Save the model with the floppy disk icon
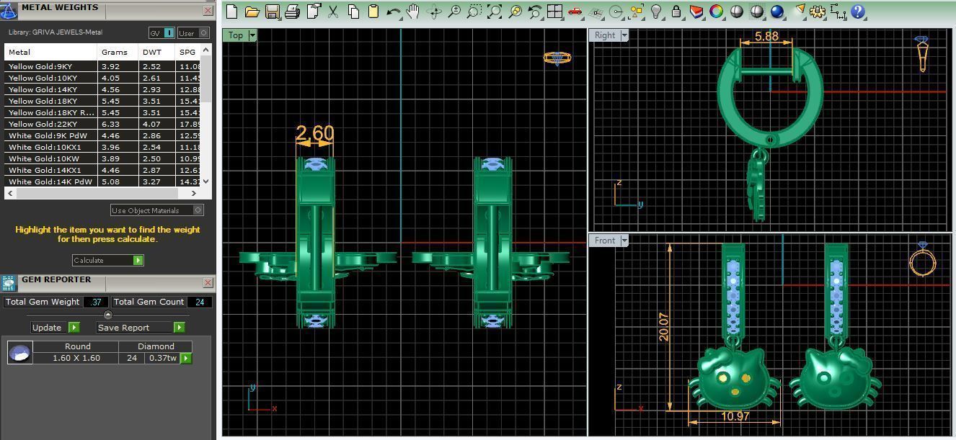Screen dimensions: 956x440 273,12
